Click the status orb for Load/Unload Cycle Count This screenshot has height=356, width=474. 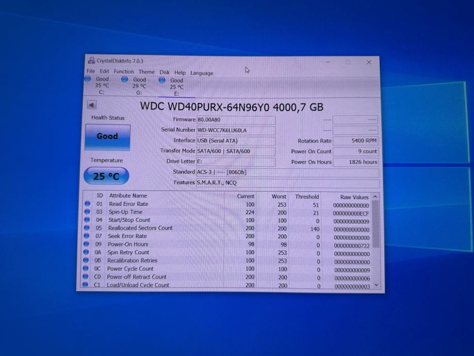(x=85, y=284)
